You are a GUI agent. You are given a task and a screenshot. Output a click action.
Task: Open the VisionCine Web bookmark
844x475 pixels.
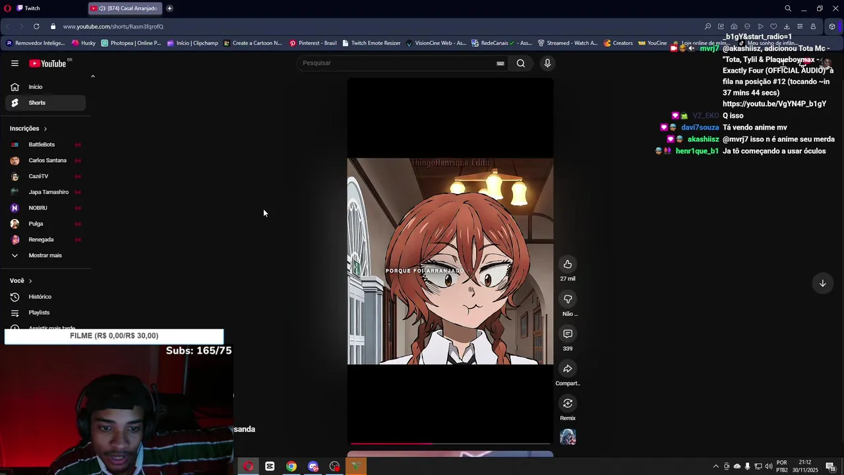(436, 43)
